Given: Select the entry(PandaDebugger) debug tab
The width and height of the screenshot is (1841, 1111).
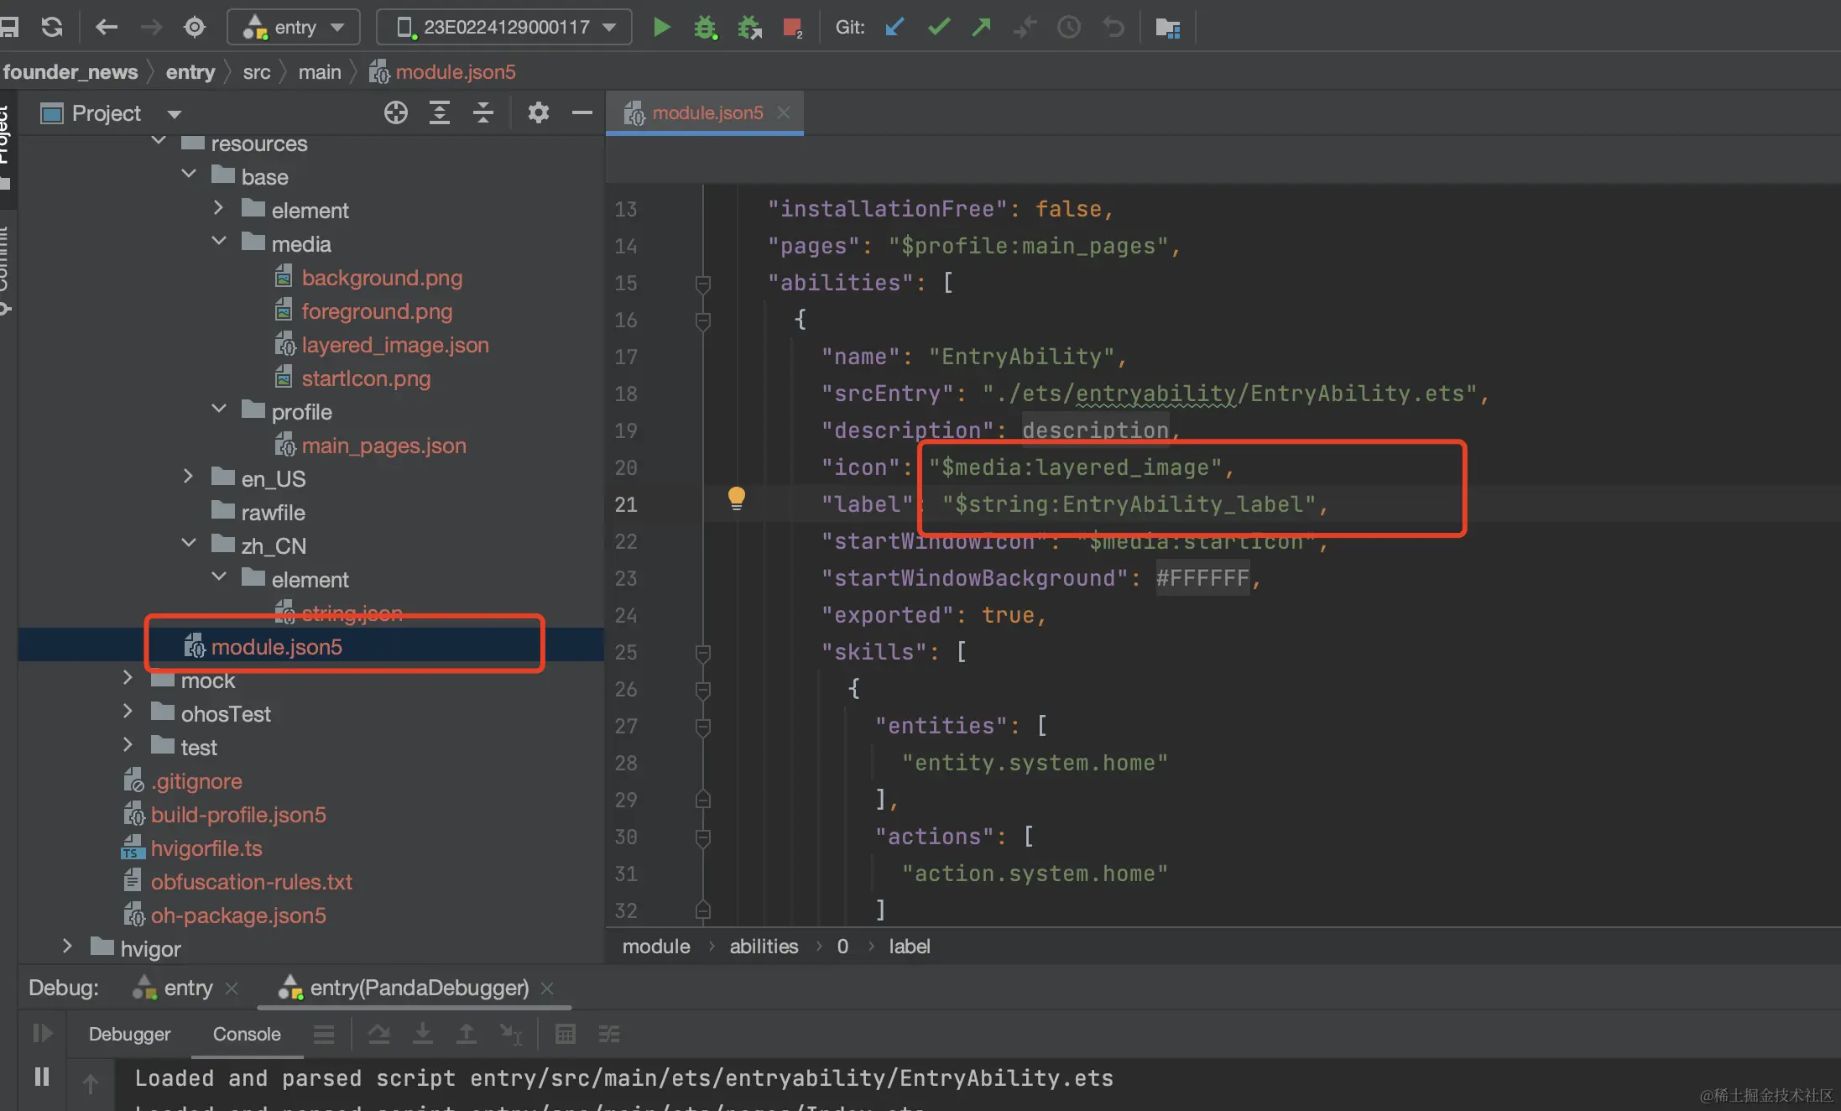Looking at the screenshot, I should 419,988.
